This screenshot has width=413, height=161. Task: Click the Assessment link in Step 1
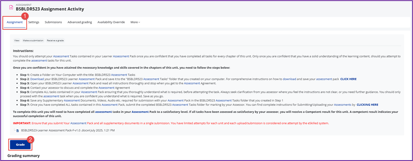[x=119, y=75]
